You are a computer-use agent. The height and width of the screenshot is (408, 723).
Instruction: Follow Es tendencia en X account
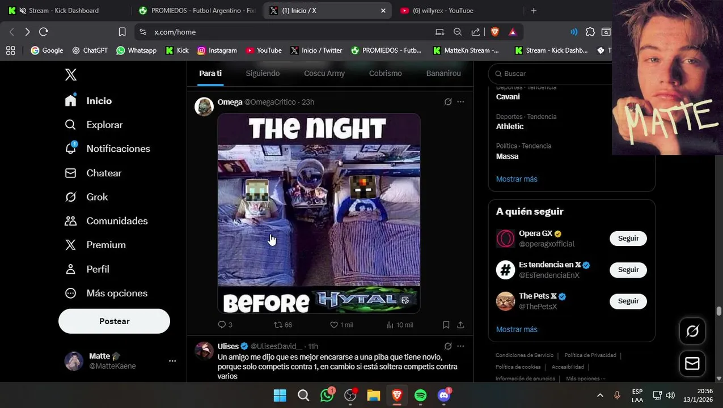628,270
